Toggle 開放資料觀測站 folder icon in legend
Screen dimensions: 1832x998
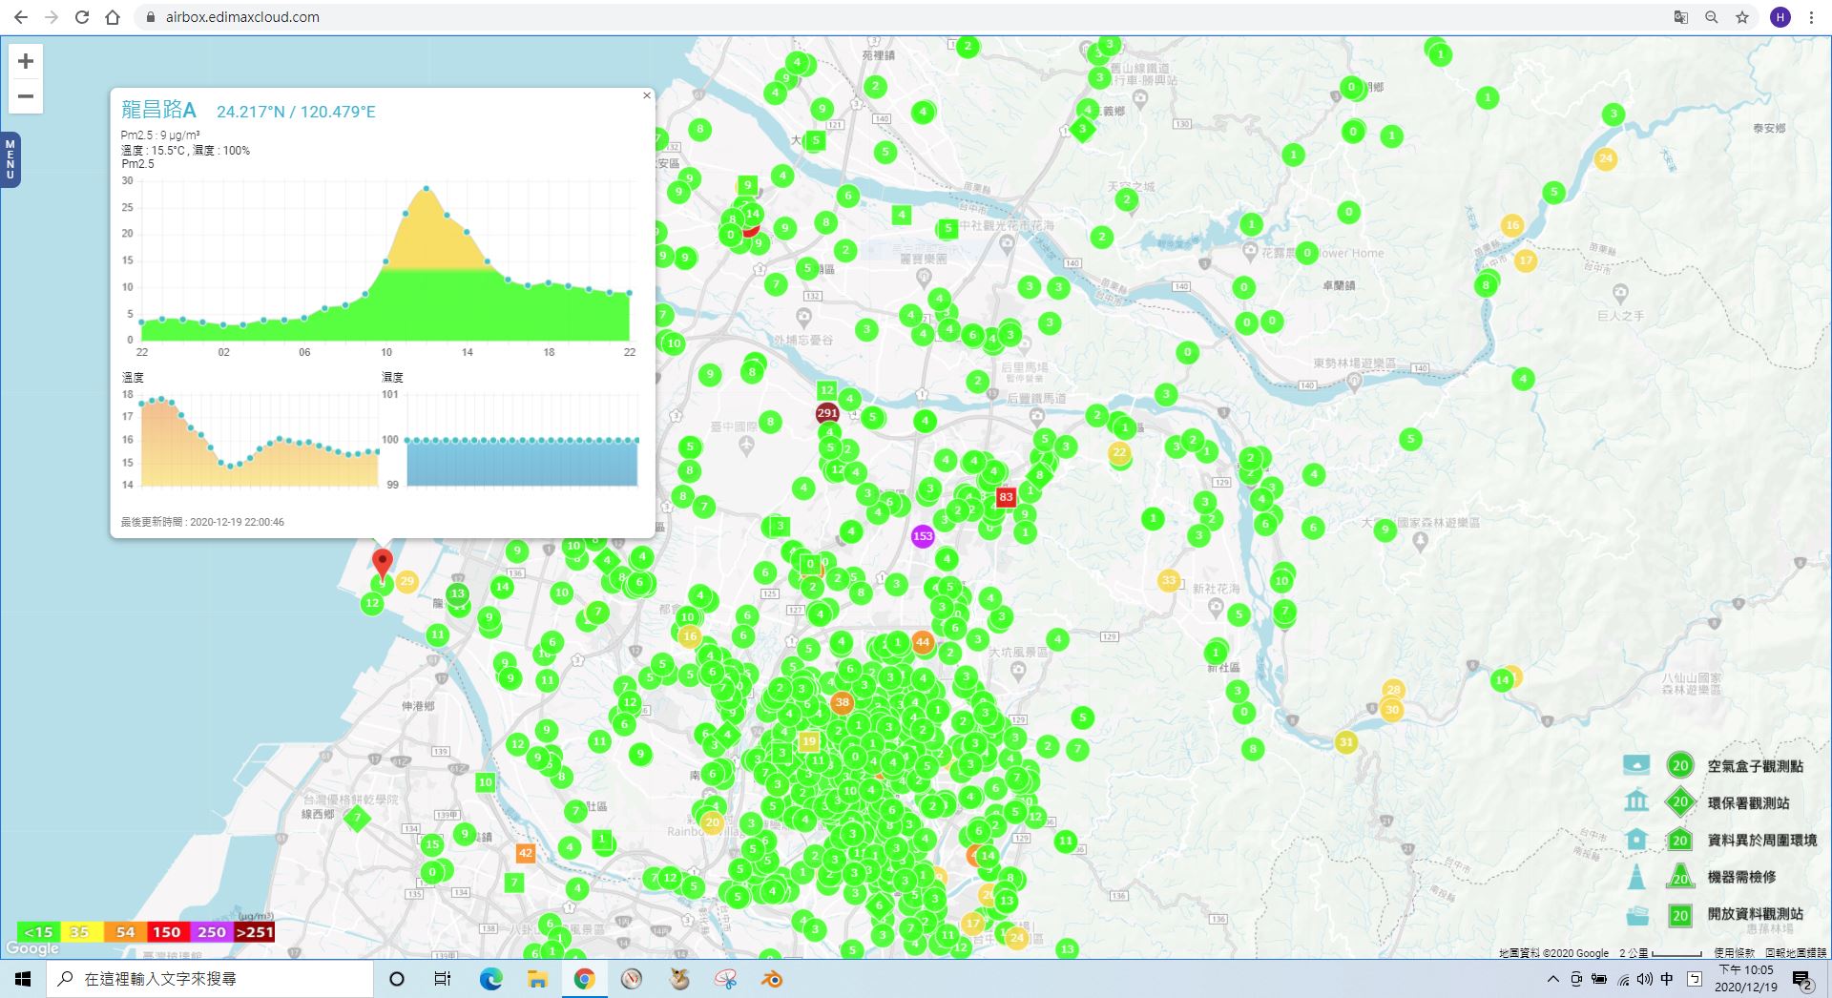click(x=1636, y=914)
